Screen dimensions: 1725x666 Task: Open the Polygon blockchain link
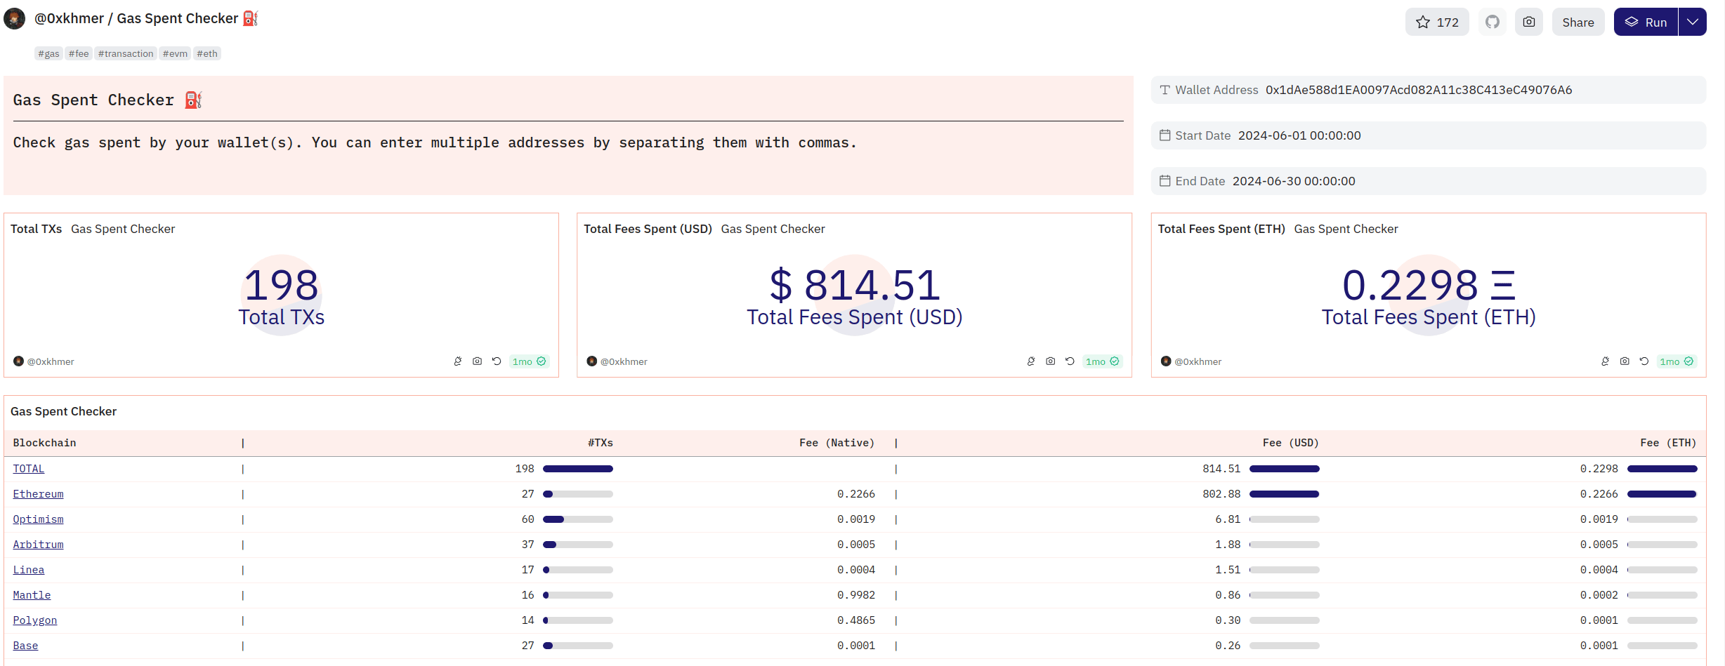click(35, 620)
